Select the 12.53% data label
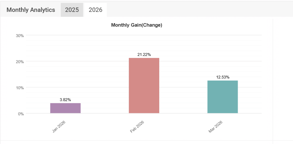This screenshot has width=293, height=144. click(223, 77)
